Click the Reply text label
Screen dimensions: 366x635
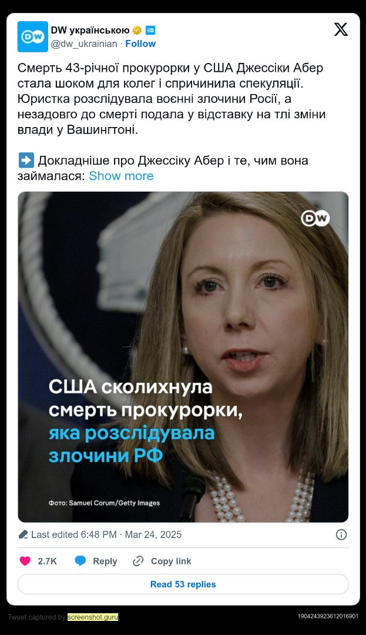[105, 562]
